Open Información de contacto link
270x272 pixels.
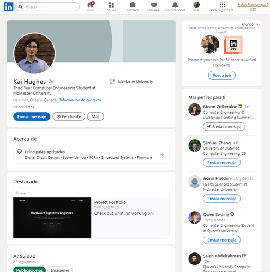80,100
